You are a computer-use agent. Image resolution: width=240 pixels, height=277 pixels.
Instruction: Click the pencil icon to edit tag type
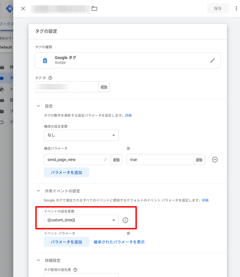coord(212,60)
